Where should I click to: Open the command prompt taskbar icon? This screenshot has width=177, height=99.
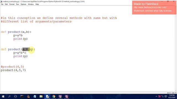pos(22,97)
